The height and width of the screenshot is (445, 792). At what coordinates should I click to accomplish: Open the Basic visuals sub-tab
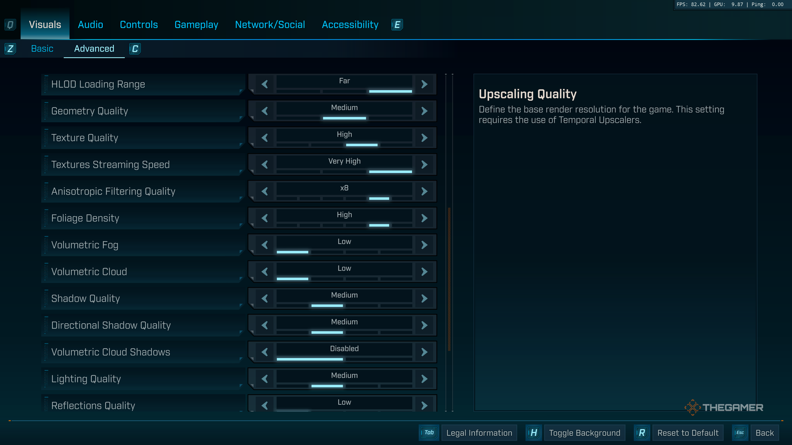pos(42,49)
